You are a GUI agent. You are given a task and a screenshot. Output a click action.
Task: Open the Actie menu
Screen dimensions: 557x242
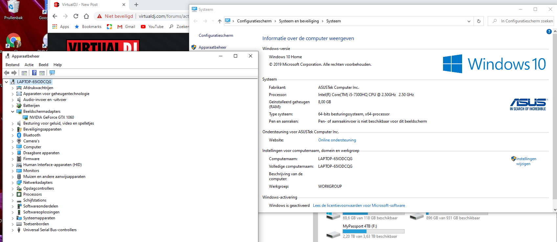pyautogui.click(x=29, y=65)
